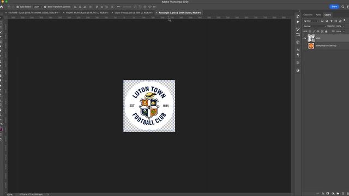The width and height of the screenshot is (349, 196).
Task: Align right edges icon
Action: pyautogui.click(x=85, y=7)
